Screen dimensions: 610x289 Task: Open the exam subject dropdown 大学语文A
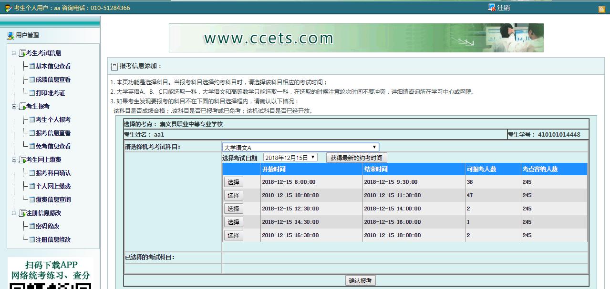pyautogui.click(x=300, y=148)
